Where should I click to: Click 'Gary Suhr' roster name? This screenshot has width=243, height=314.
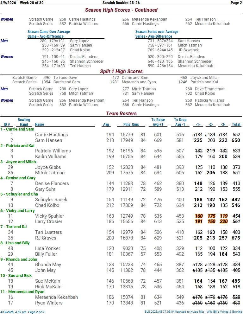[x=45, y=189]
